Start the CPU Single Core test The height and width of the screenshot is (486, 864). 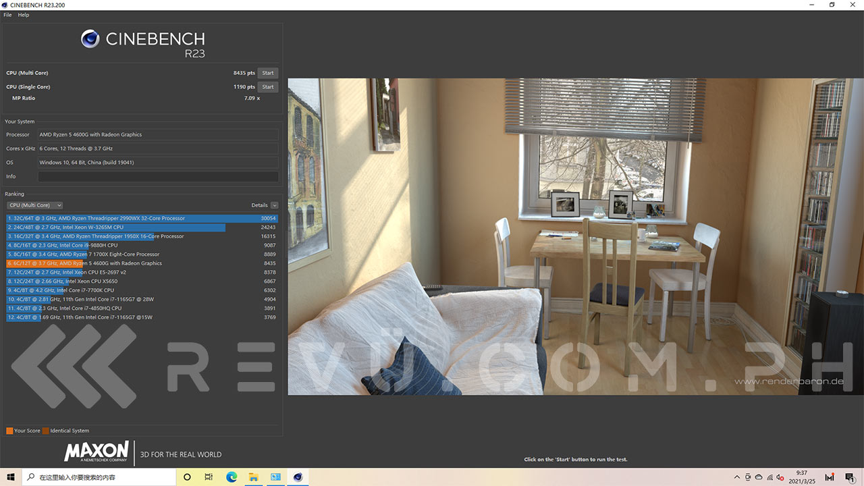point(268,87)
